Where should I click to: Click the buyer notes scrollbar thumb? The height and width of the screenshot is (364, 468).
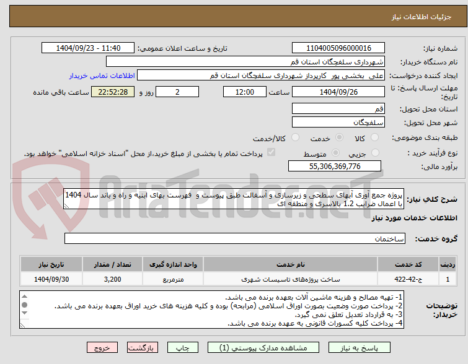click(x=24, y=305)
